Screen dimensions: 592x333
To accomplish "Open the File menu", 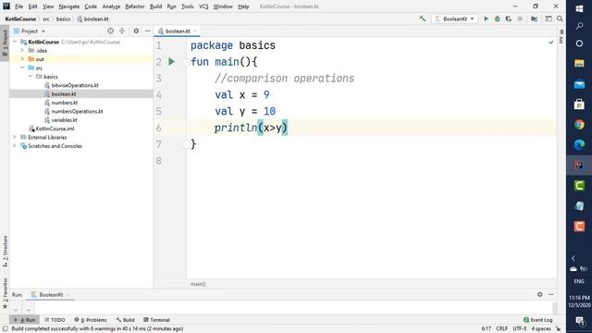I will [18, 6].
